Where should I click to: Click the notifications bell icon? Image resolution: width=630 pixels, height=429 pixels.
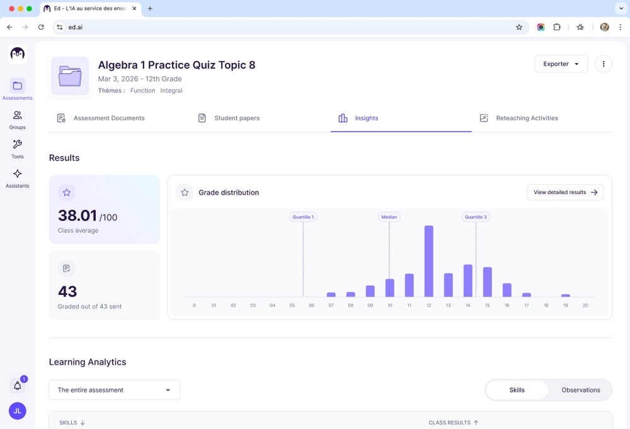coord(18,386)
